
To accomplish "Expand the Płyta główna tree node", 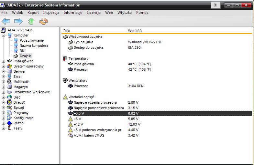I will click(3, 61).
